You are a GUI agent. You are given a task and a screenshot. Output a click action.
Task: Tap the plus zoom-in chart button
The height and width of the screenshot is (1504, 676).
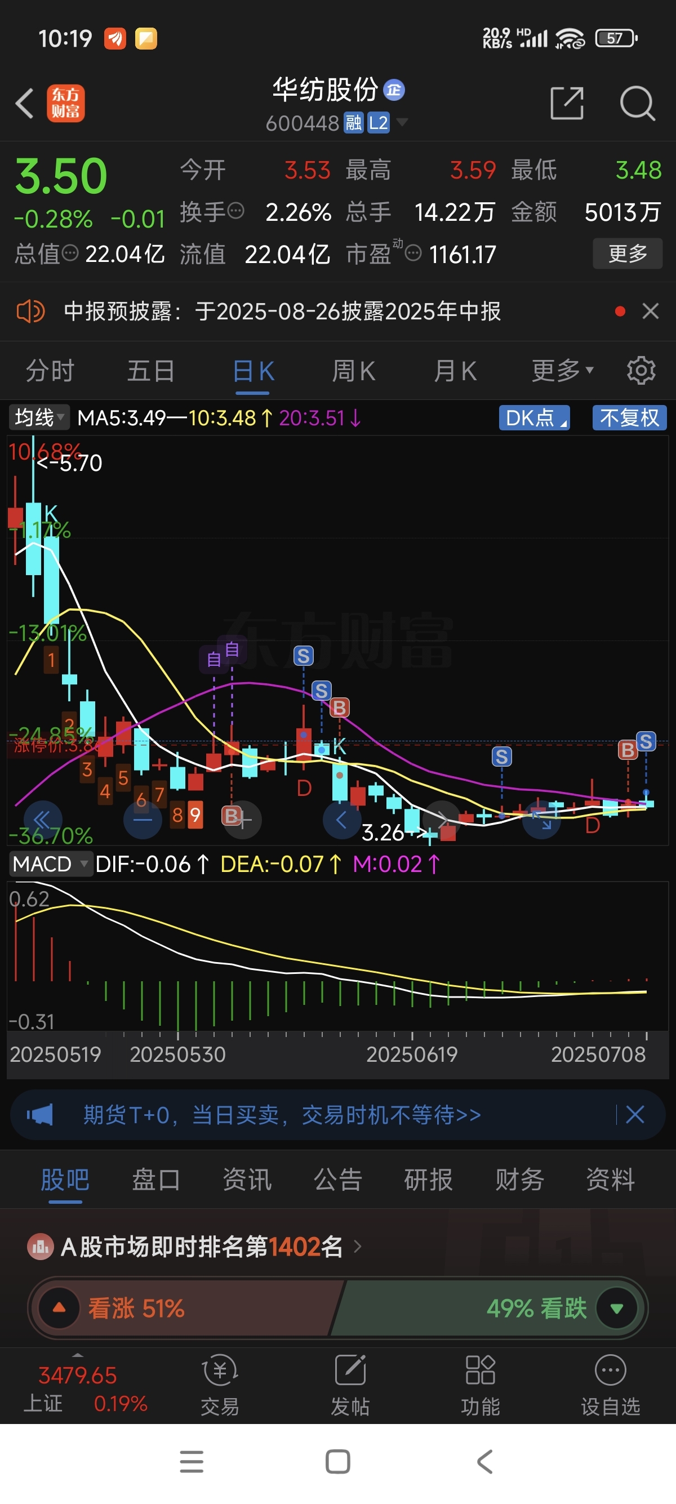pyautogui.click(x=242, y=820)
